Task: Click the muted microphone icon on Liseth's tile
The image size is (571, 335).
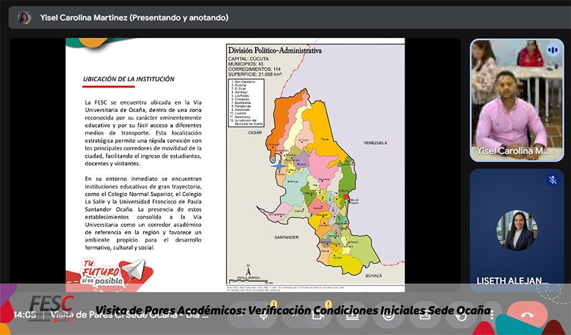Action: coord(552,180)
